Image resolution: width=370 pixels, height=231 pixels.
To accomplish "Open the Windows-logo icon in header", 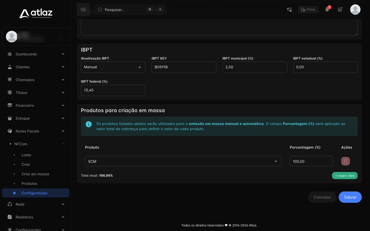I will (289, 9).
